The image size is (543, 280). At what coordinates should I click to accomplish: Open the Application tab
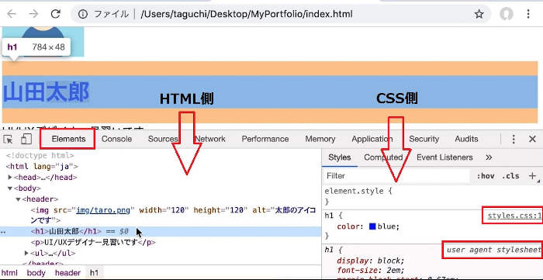372,139
